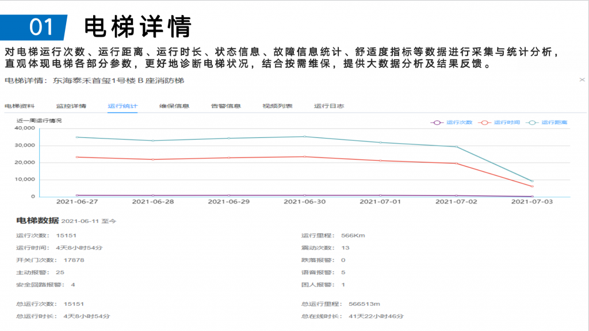Click the 震动次数 value 13
589x331 pixels.
tap(345, 248)
